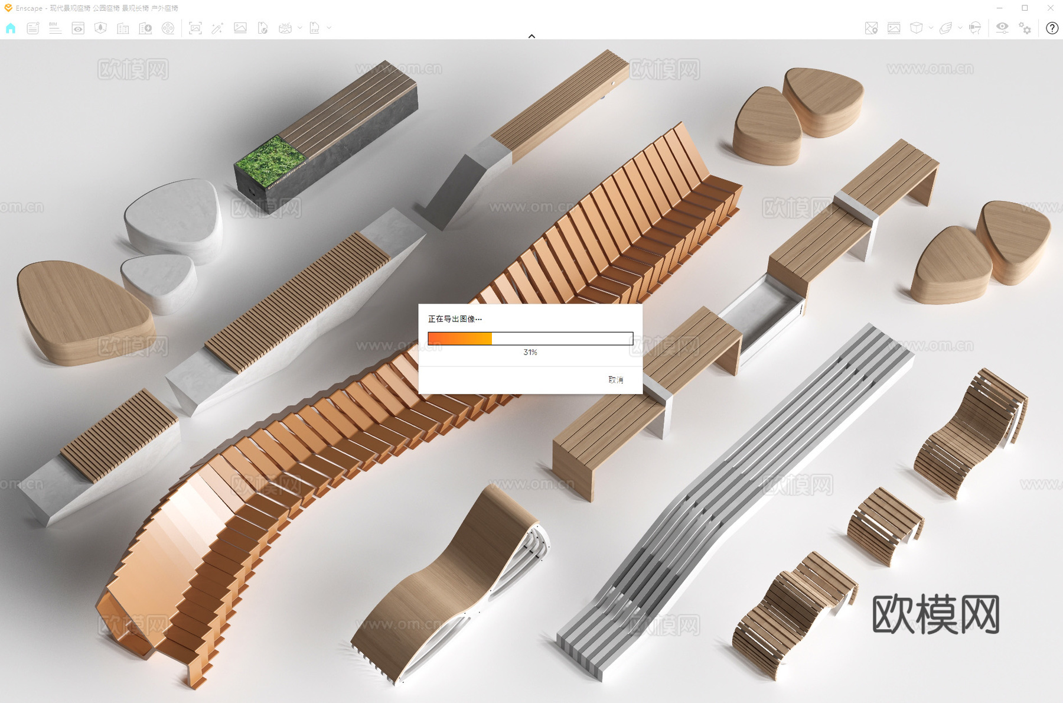Click the 31% progress text

530,352
